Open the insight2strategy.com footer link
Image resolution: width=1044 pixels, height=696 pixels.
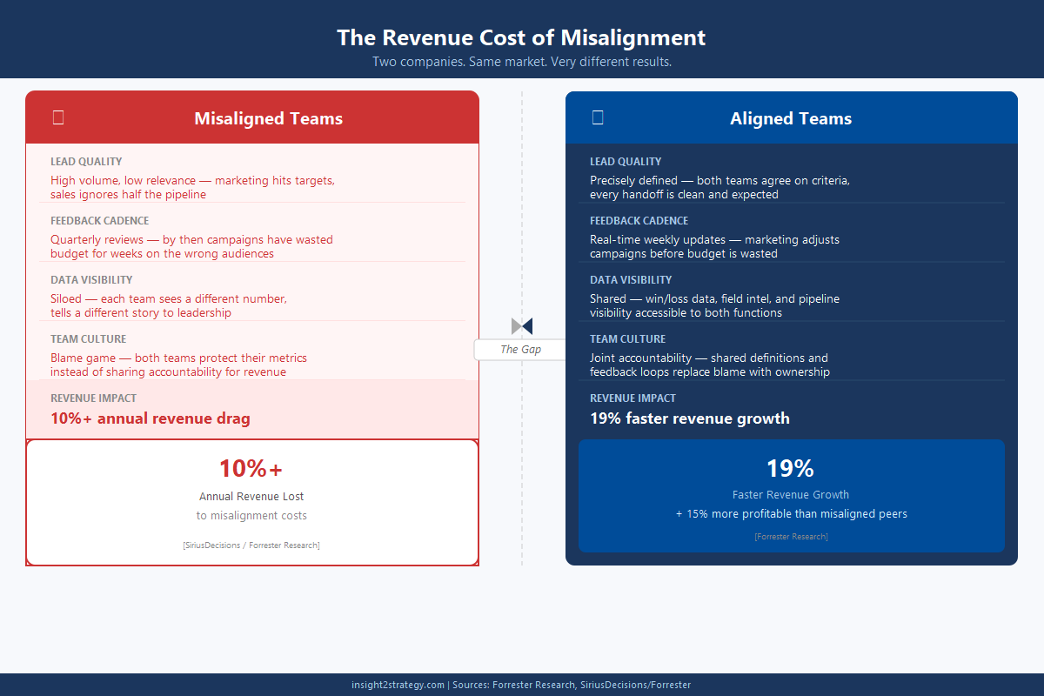tap(398, 685)
